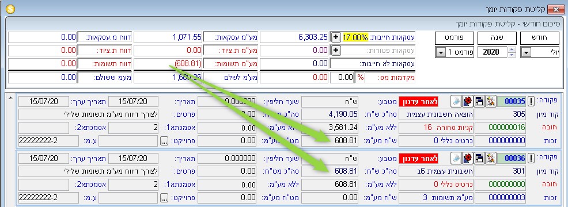Image resolution: width=568 pixels, height=207 pixels.
Task: Click the duplicate windows icon on entry 00035
Action: point(479,102)
